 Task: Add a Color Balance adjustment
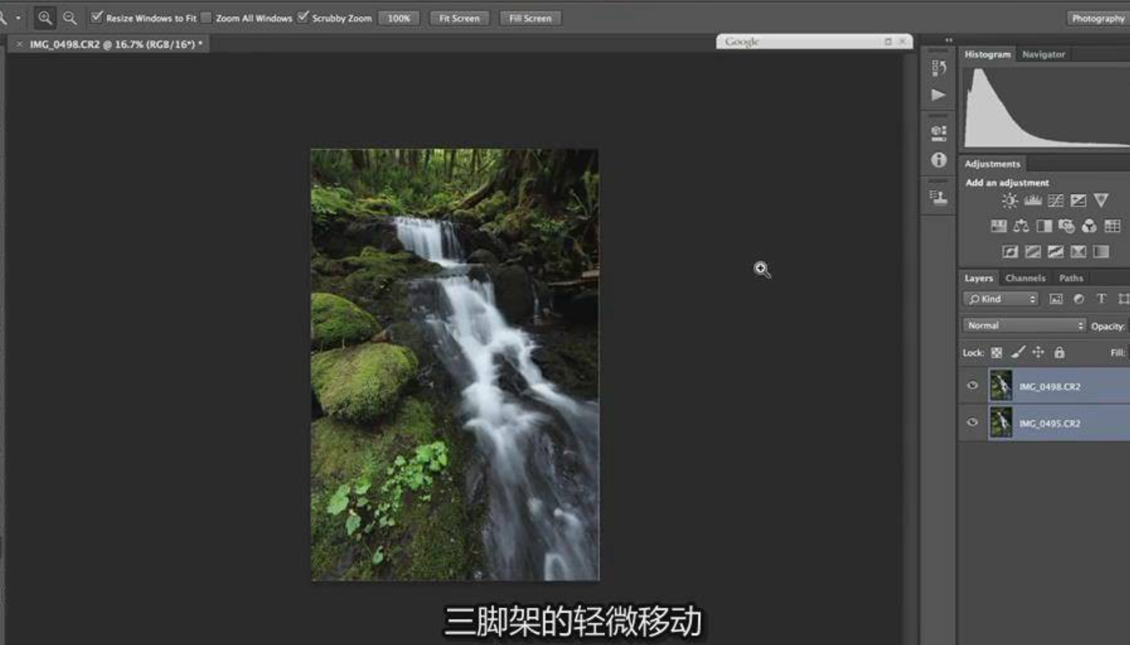click(x=1021, y=226)
